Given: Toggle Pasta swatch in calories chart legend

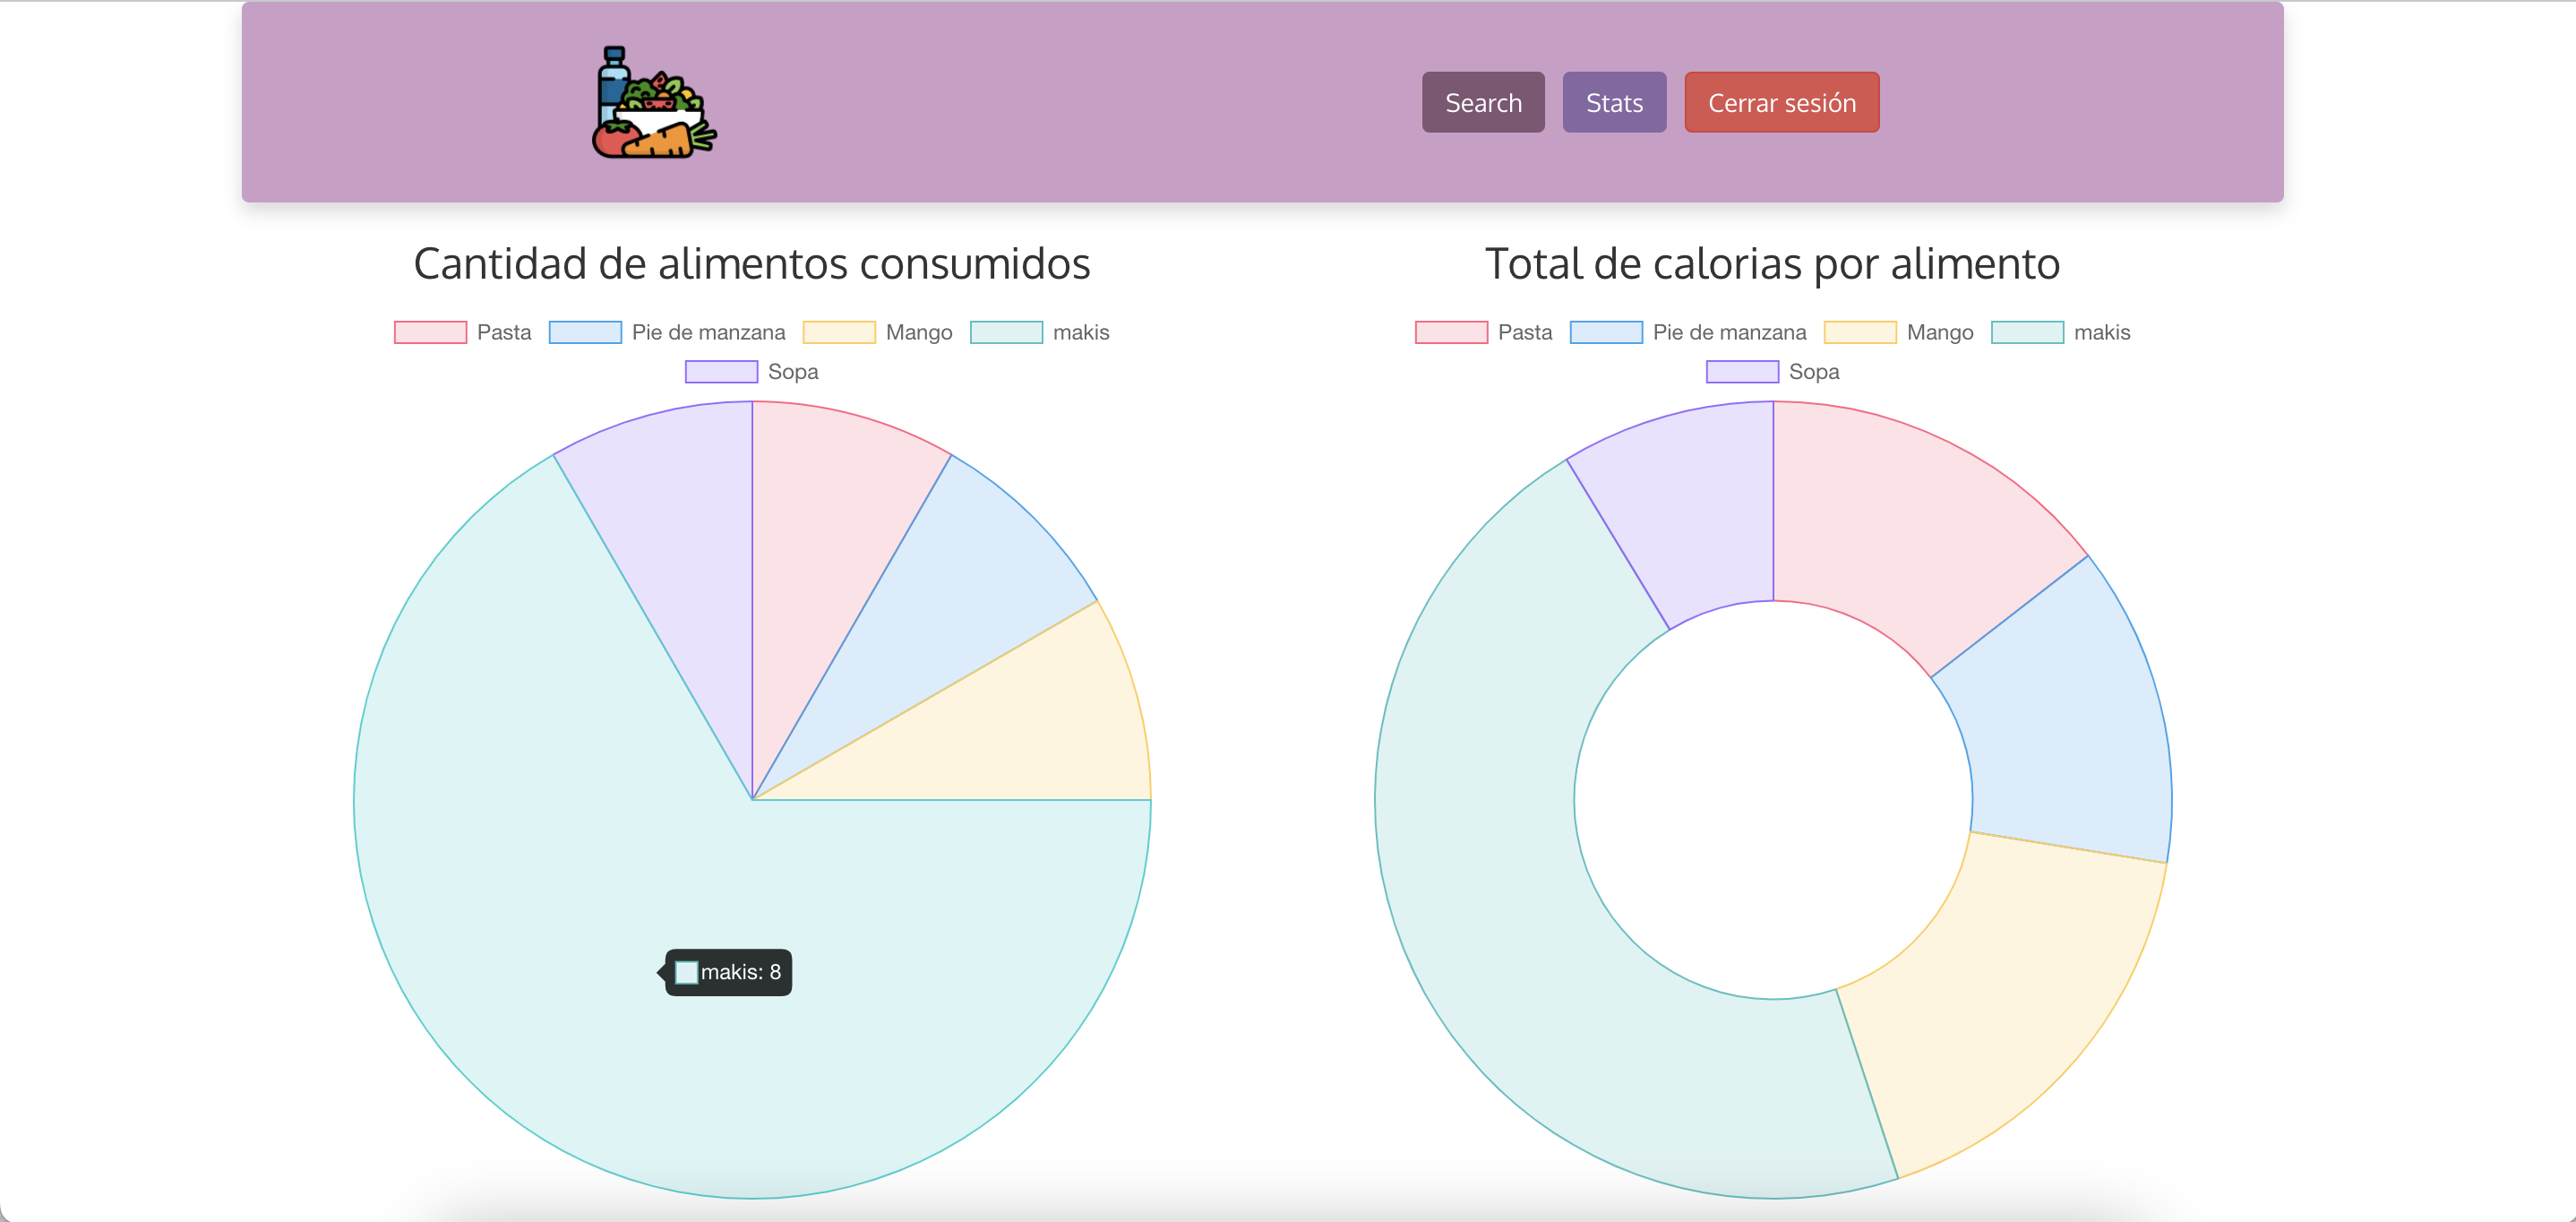Looking at the screenshot, I should pyautogui.click(x=1451, y=332).
